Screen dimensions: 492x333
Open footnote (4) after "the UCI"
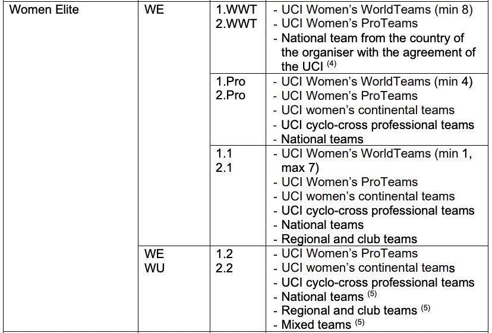(x=340, y=65)
